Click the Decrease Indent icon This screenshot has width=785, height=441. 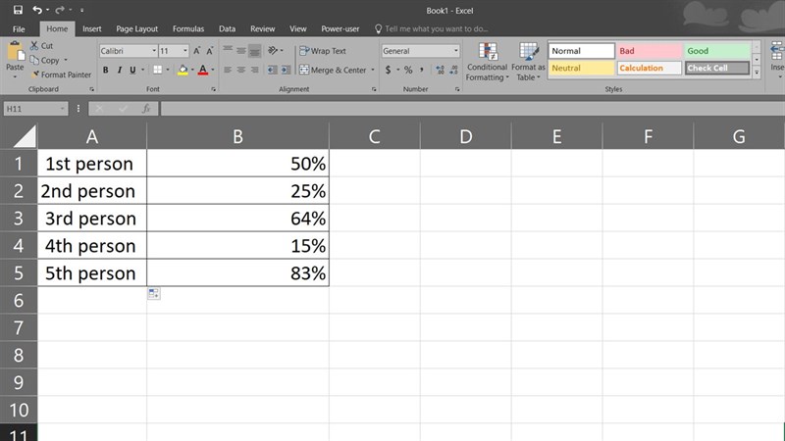click(x=272, y=70)
